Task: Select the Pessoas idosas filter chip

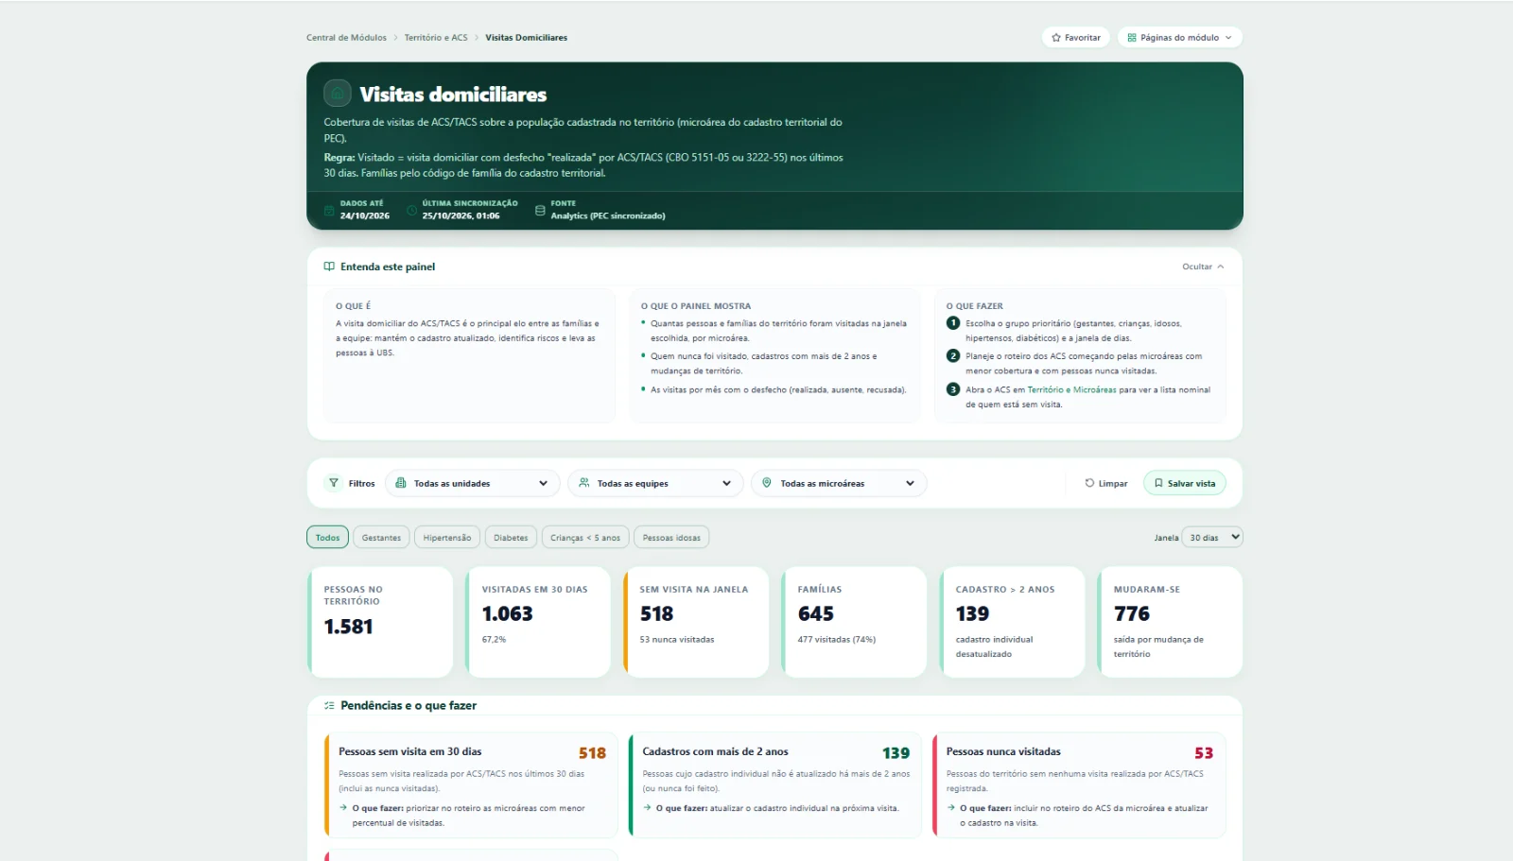Action: 671,537
